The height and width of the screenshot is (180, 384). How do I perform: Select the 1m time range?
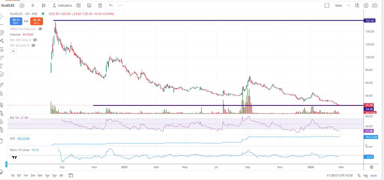coord(26,175)
